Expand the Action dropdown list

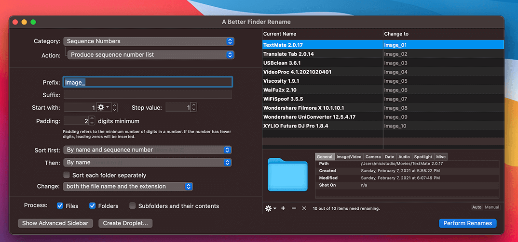click(x=151, y=55)
